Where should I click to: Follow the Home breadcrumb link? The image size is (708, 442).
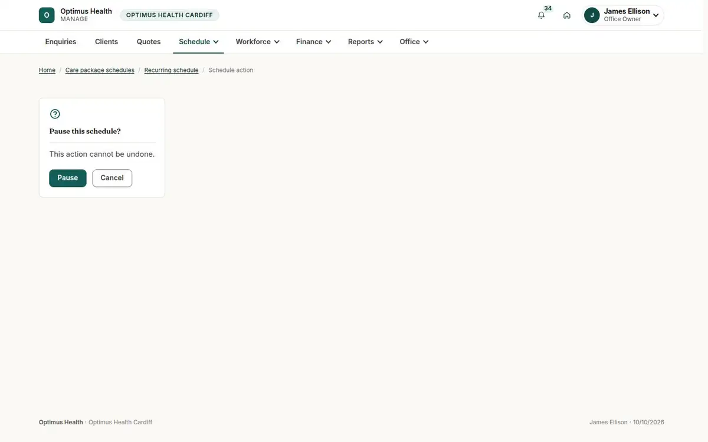(x=47, y=70)
